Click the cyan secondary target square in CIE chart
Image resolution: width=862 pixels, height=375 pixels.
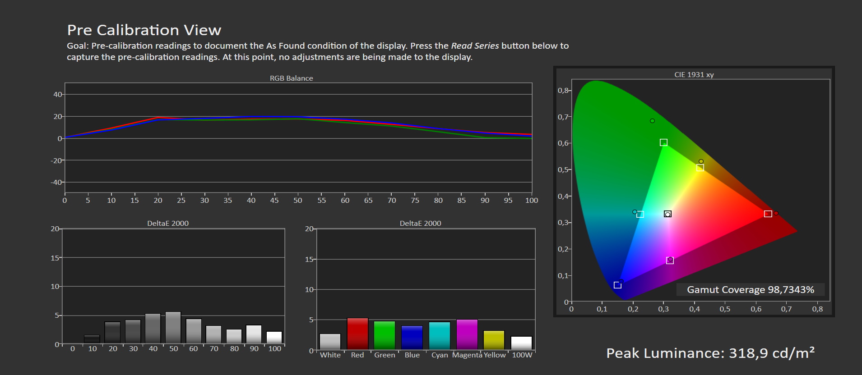click(x=640, y=214)
